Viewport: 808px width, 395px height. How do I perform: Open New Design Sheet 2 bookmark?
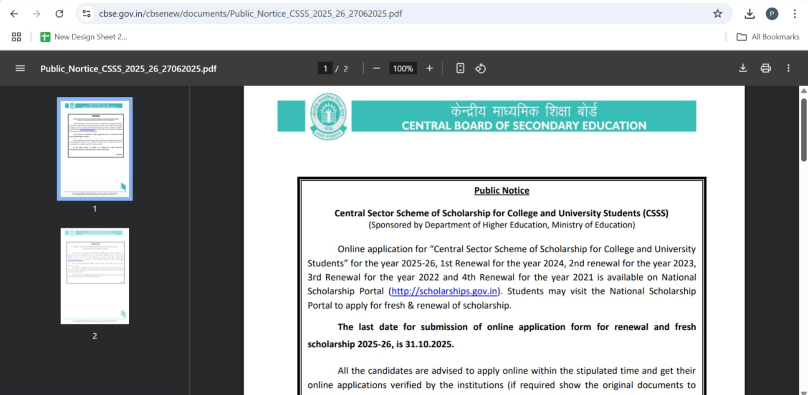tap(84, 37)
